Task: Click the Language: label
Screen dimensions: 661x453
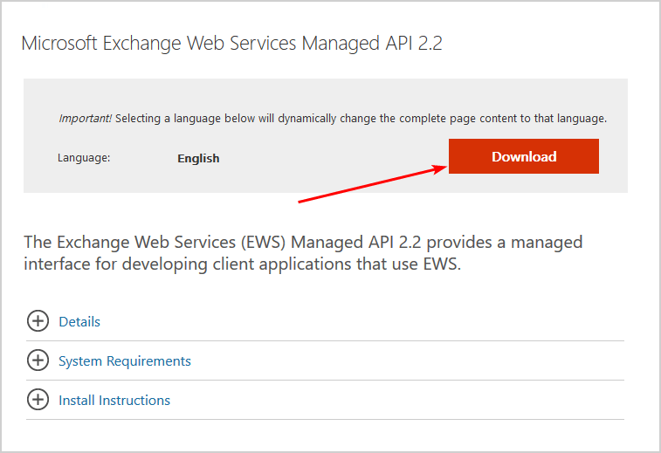Action: 84,158
